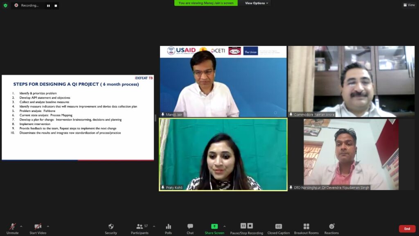Stop recording from the bottom toolbar
Screen dimensions: 419x236
(x=250, y=226)
